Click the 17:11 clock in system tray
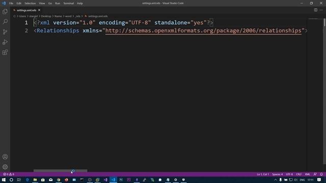 pos(310,179)
